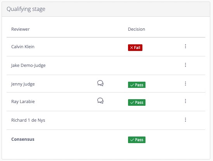Select the Reviewer column header
Viewport: 213px width, 161px height.
pyautogui.click(x=21, y=29)
